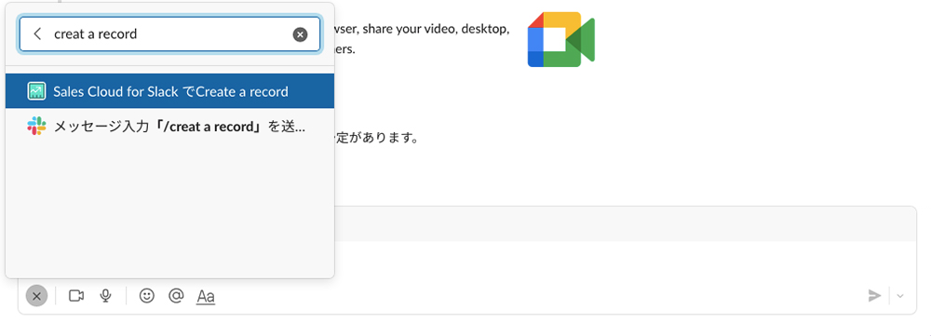Record an audio clip with microphone icon
Screen dimensions: 931x336
pyautogui.click(x=106, y=296)
